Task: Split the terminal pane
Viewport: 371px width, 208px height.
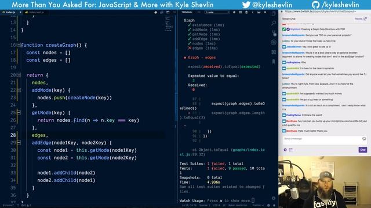Action: click(x=240, y=12)
